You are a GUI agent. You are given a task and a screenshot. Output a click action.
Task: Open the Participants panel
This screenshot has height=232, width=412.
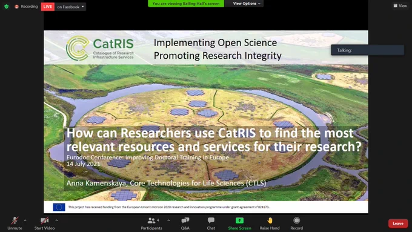coord(151,223)
